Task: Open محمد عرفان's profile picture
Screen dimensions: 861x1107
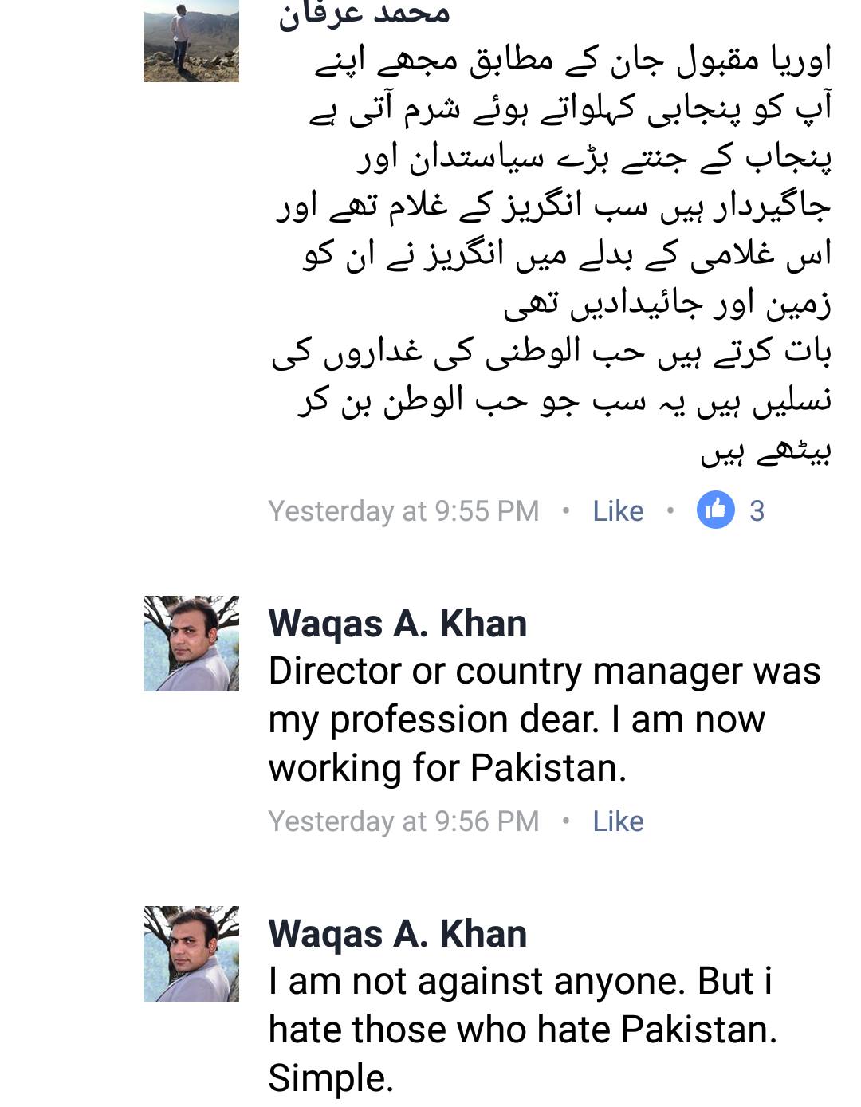Action: coord(191,41)
